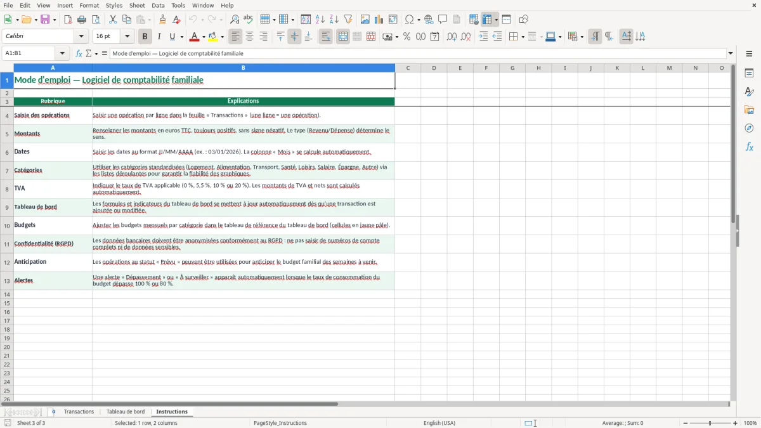Click the Sum (Select Function) button
The height and width of the screenshot is (428, 761).
point(88,54)
